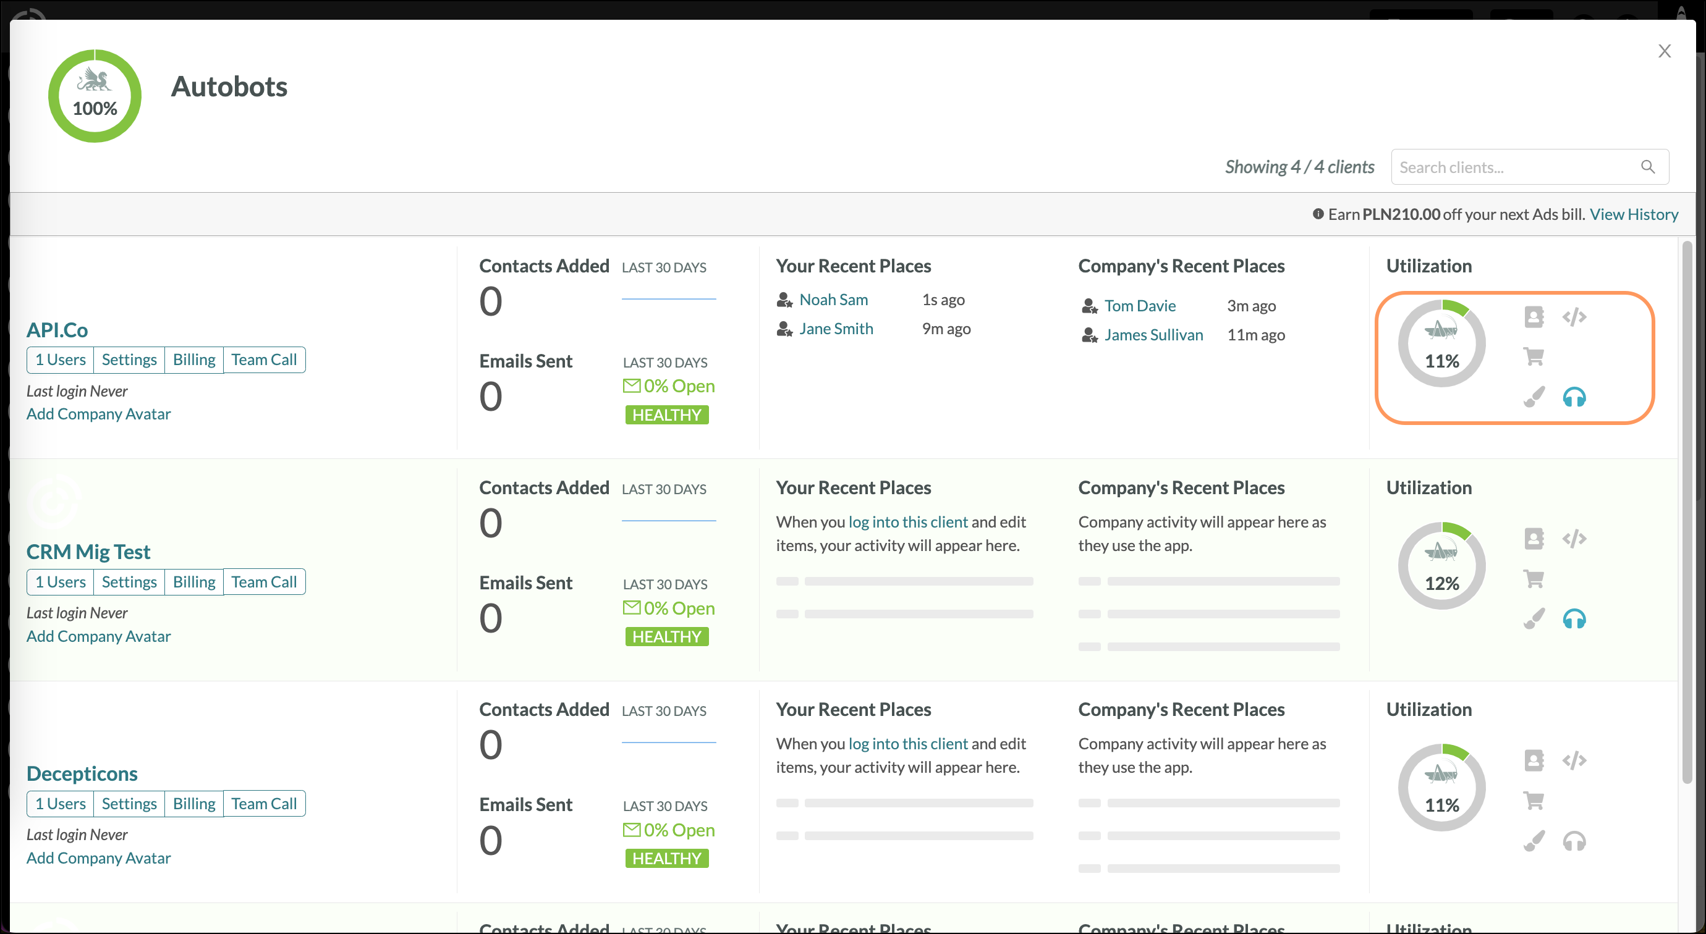
Task: Open the API.Co client link
Action: pos(57,330)
